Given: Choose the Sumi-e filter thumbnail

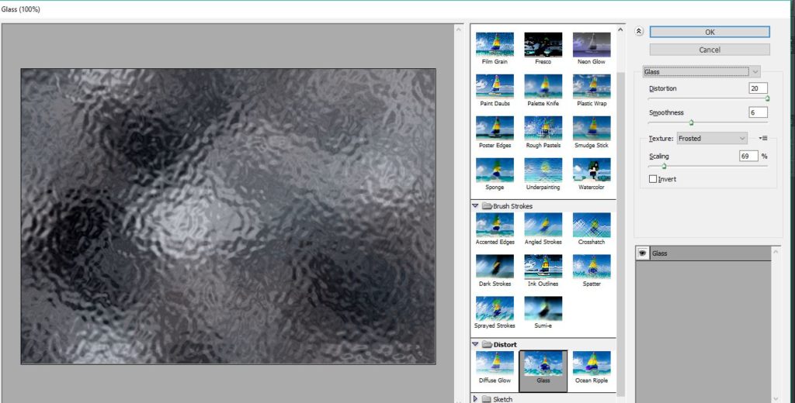Looking at the screenshot, I should [543, 308].
